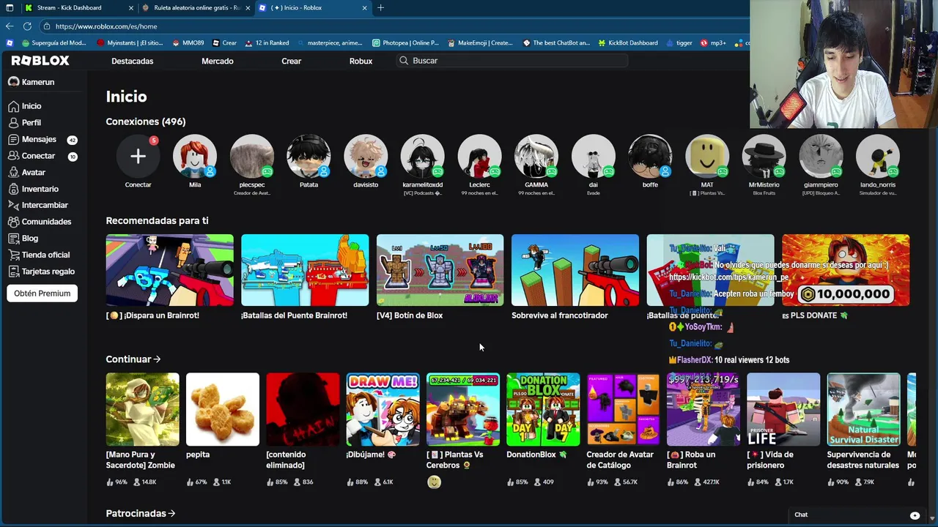This screenshot has height=527, width=938.
Task: Switch to the Ruleta aleatoria online tab
Action: click(196, 7)
